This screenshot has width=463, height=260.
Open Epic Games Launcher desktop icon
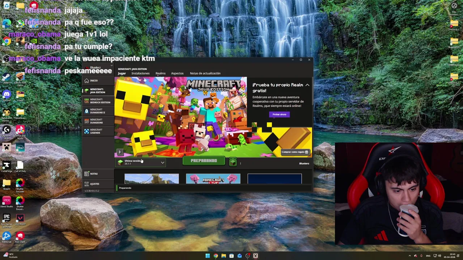click(6, 220)
